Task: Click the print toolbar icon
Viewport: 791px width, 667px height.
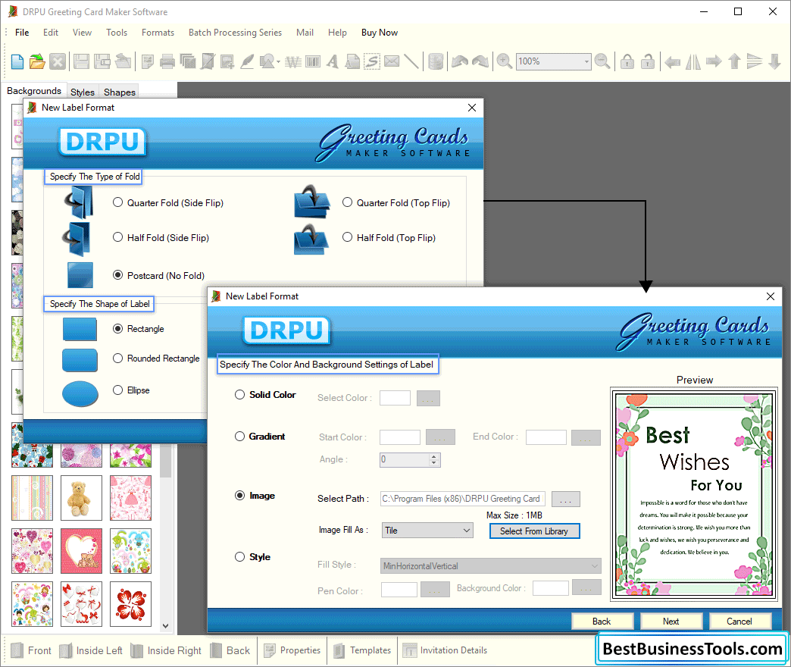Action: tap(167, 61)
